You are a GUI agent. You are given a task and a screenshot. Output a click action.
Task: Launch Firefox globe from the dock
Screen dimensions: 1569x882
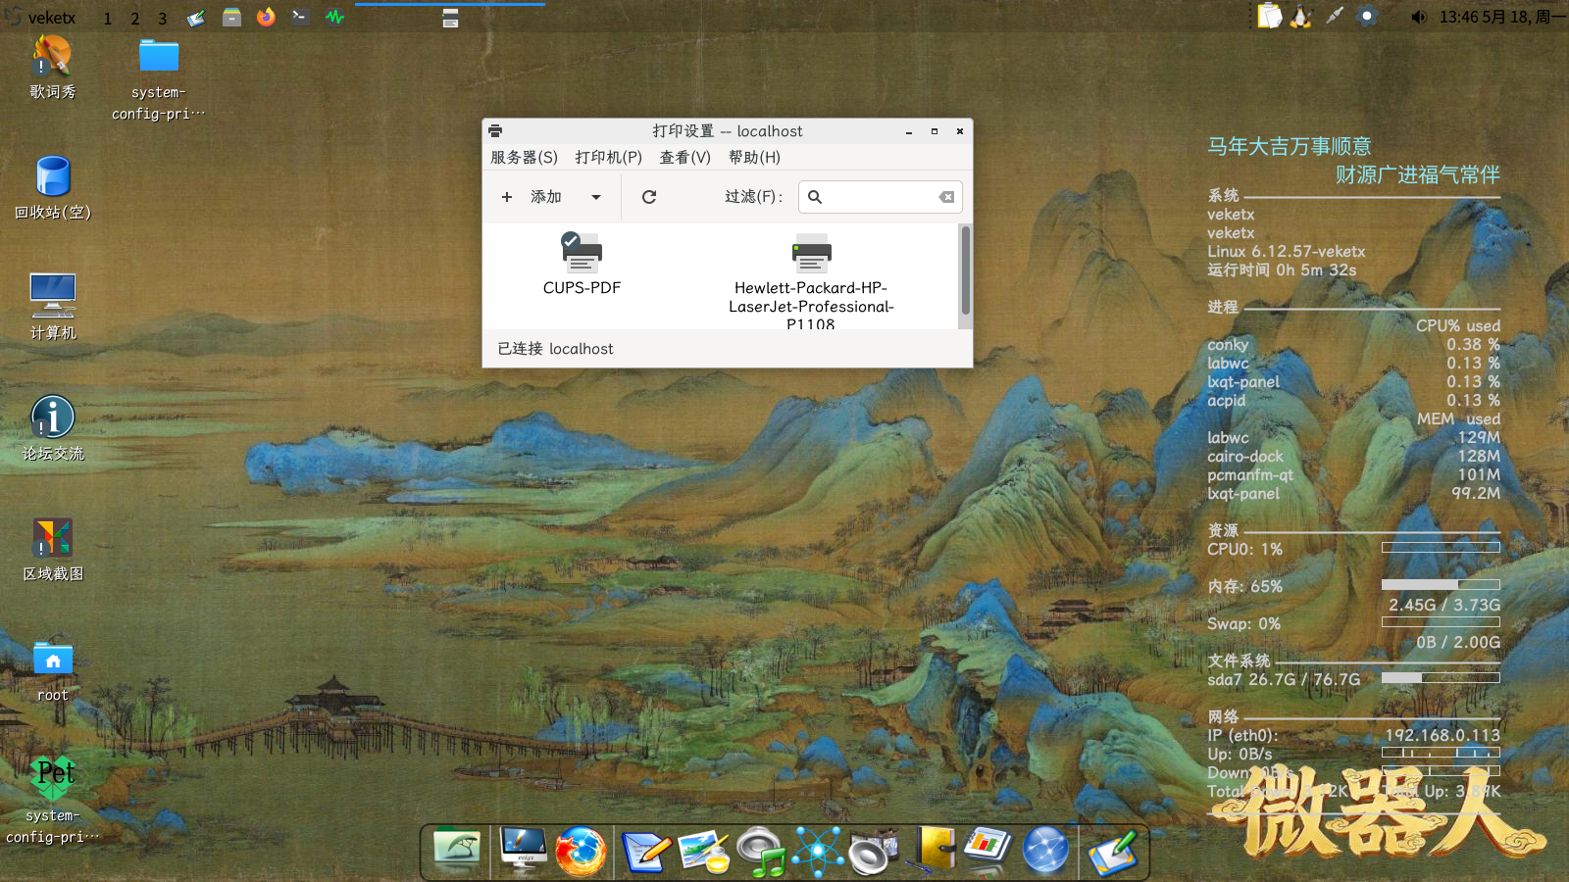(581, 850)
